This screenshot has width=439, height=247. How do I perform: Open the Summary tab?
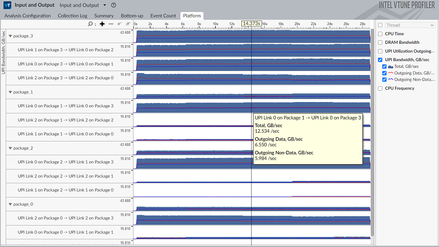pos(104,16)
